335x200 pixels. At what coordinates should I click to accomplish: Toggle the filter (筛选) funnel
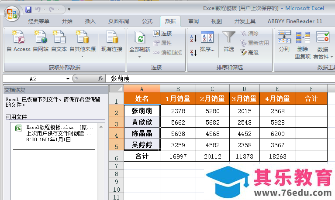(229, 41)
